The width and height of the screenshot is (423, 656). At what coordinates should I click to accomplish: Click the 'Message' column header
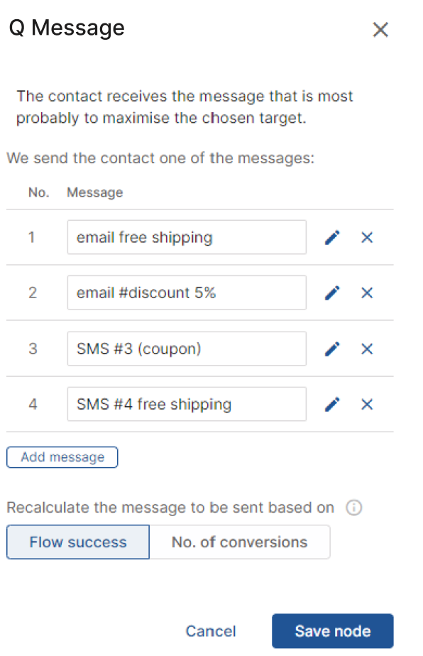click(95, 192)
